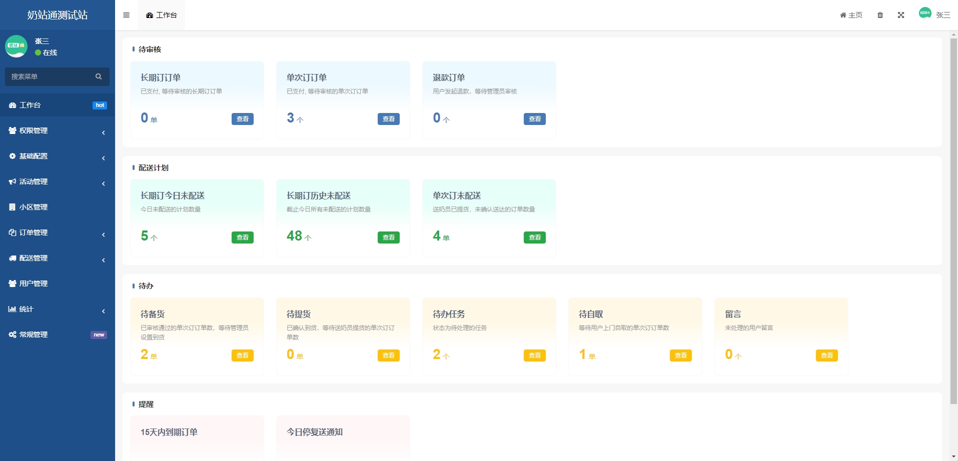Click the 张三 avatar in top right
The image size is (958, 461).
925,13
